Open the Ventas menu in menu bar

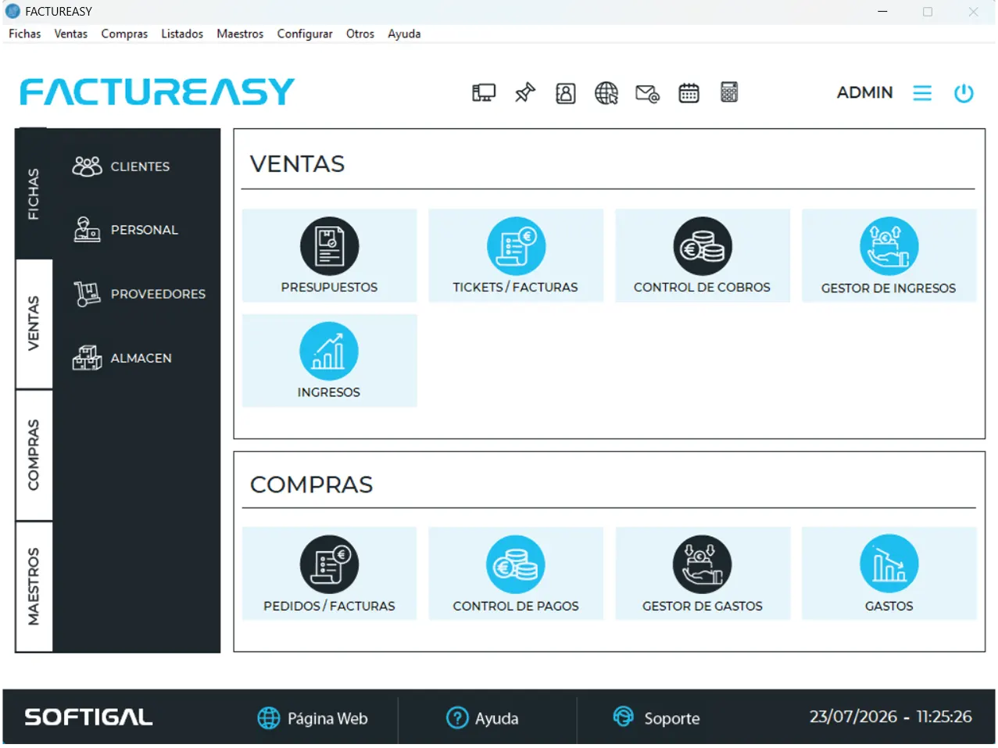(x=71, y=34)
